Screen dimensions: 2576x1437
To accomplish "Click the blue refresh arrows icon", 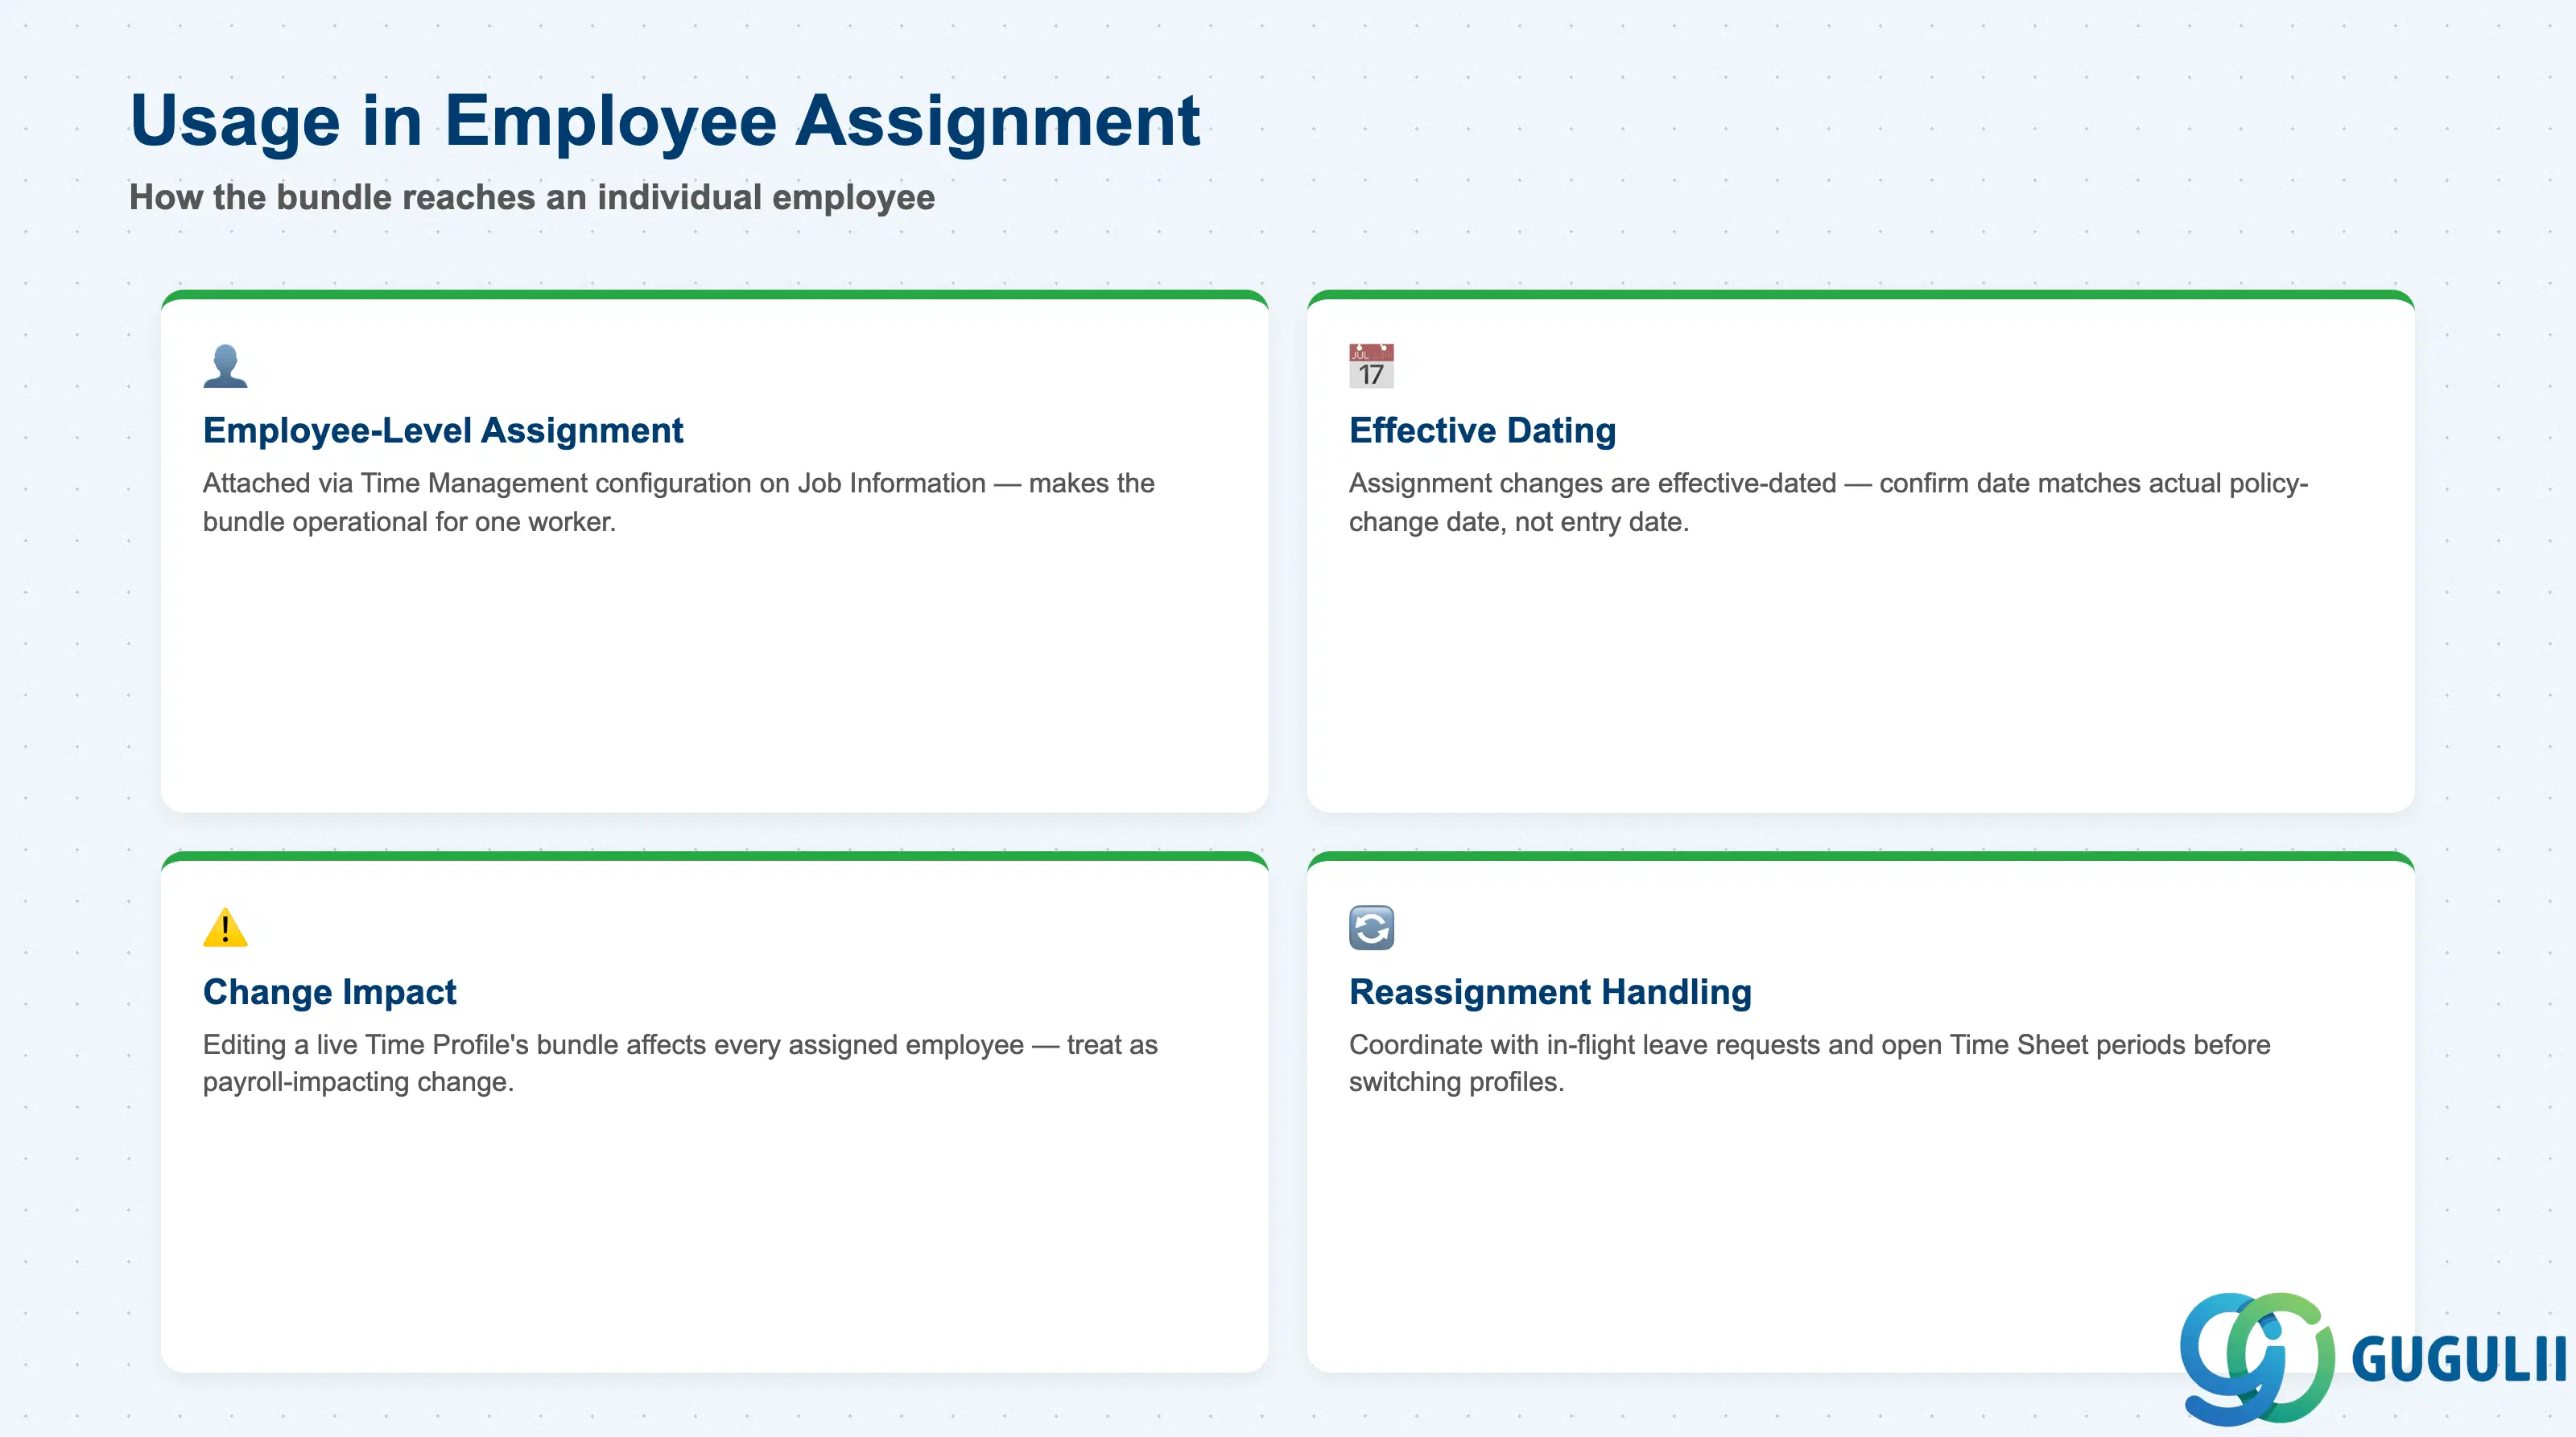I will 1371,928.
